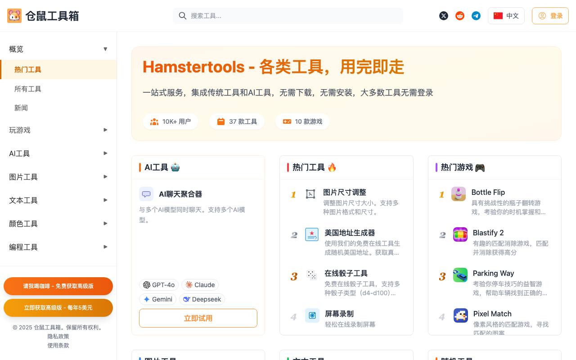576x360 pixels.
Task: Click the AI聊天聚合器 chat bubble icon
Action: pyautogui.click(x=146, y=194)
